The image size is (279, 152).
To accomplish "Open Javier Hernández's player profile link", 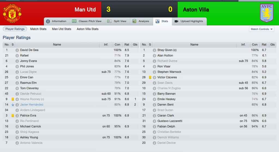I will tap(32, 105).
